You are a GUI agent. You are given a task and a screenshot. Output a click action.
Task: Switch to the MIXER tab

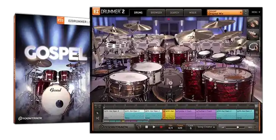click(193, 13)
